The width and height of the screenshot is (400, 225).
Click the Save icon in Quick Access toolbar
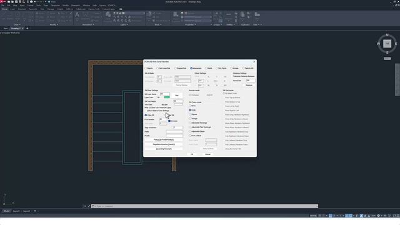16,1
